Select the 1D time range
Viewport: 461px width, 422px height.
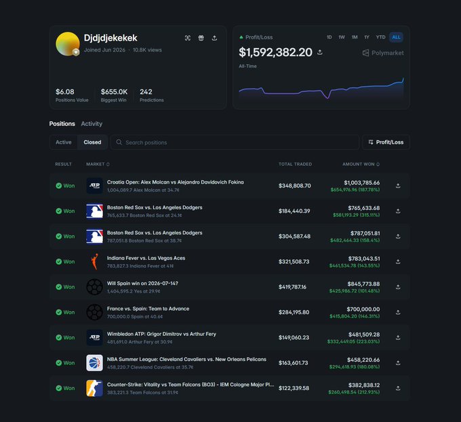329,37
